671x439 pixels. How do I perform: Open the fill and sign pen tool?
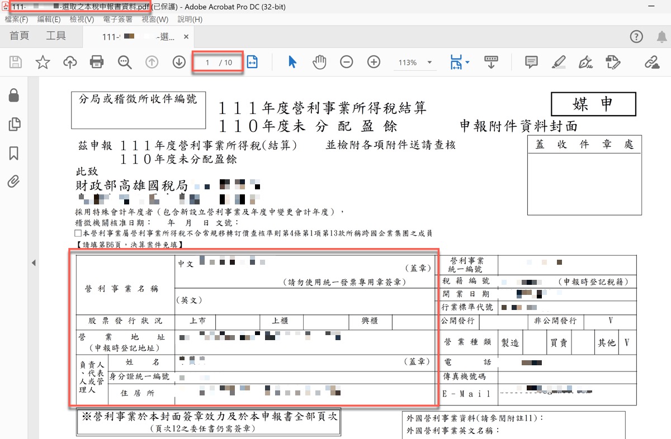(x=586, y=63)
